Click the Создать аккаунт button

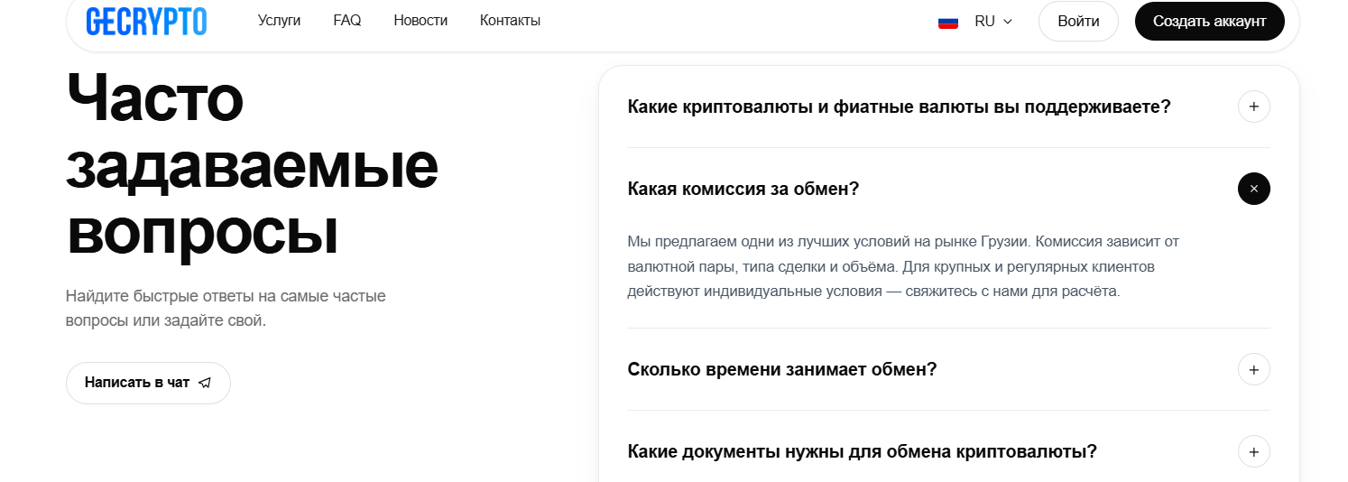(1210, 22)
